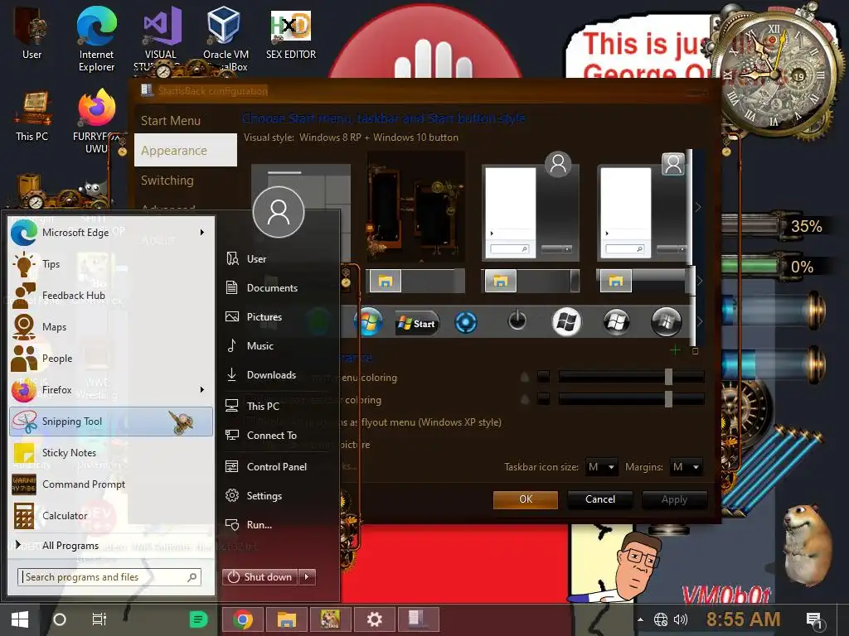The image size is (849, 636).
Task: Select the taskbar style thumbnail under steampunk style
Action: coord(416,281)
